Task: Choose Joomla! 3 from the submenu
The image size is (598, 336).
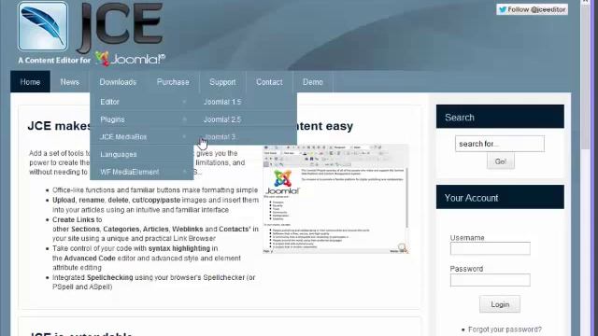Action: tap(245, 137)
